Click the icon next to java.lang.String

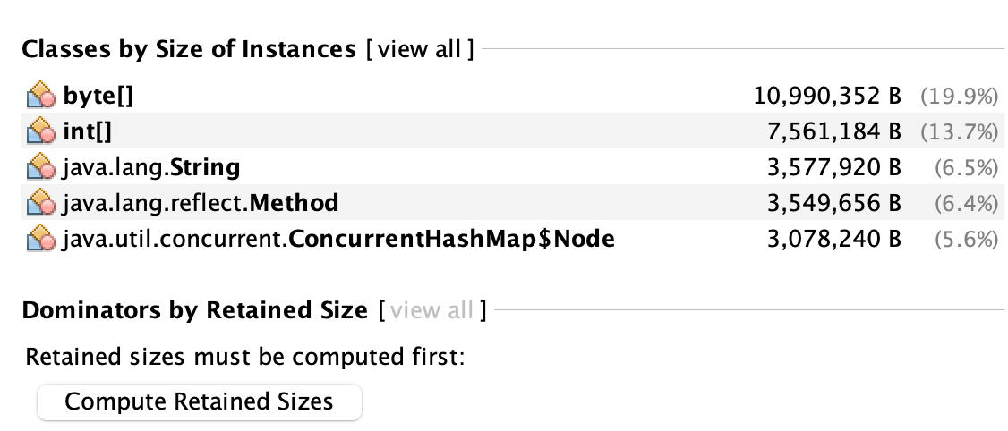(41, 167)
